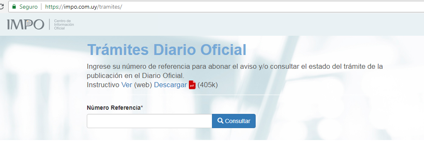
Task: Click the 'Centro de Información Oficial' text
Action: (x=64, y=24)
